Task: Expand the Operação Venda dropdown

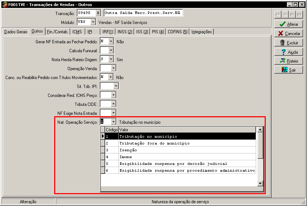Action: pos(114,68)
